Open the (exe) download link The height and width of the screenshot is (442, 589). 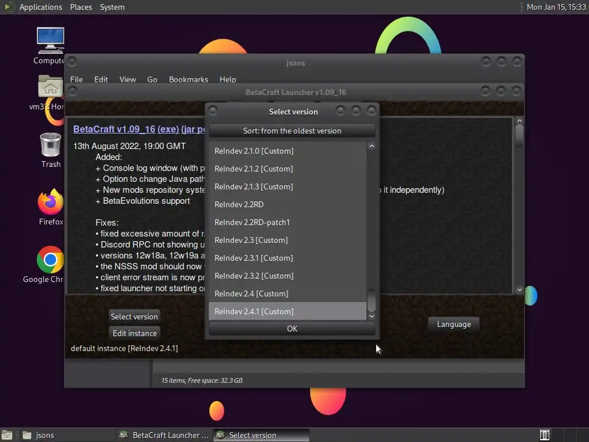169,129
